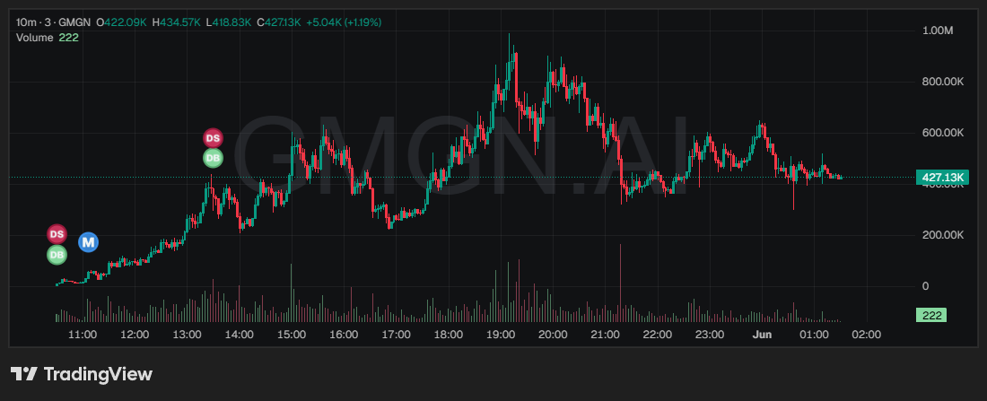Click the red DS marker above 13:30
This screenshot has width=987, height=401.
(x=213, y=138)
